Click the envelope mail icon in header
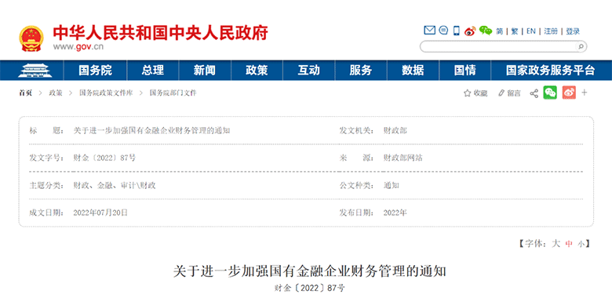 [x=429, y=31]
